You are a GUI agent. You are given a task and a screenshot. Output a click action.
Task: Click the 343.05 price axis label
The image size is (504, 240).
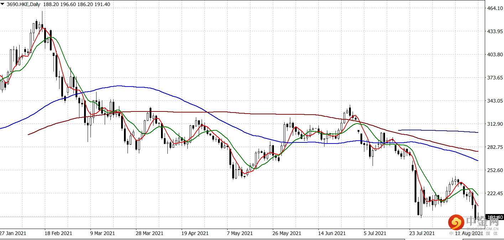click(x=495, y=101)
